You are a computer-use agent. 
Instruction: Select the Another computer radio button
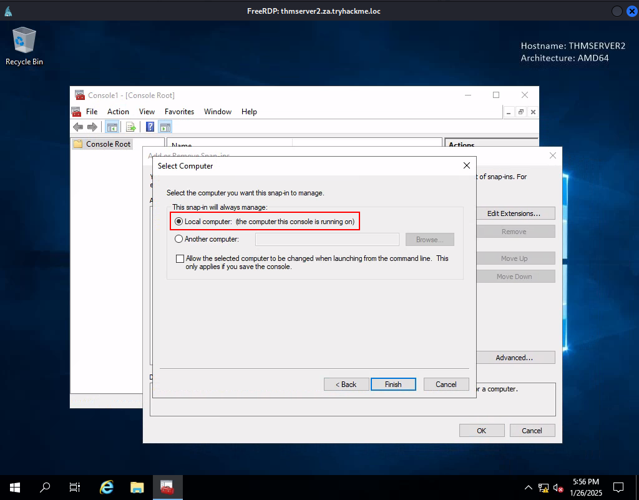click(178, 239)
